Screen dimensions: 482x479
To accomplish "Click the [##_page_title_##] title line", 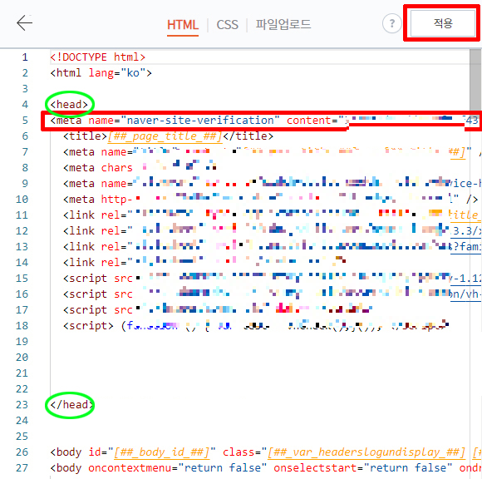I will point(168,136).
